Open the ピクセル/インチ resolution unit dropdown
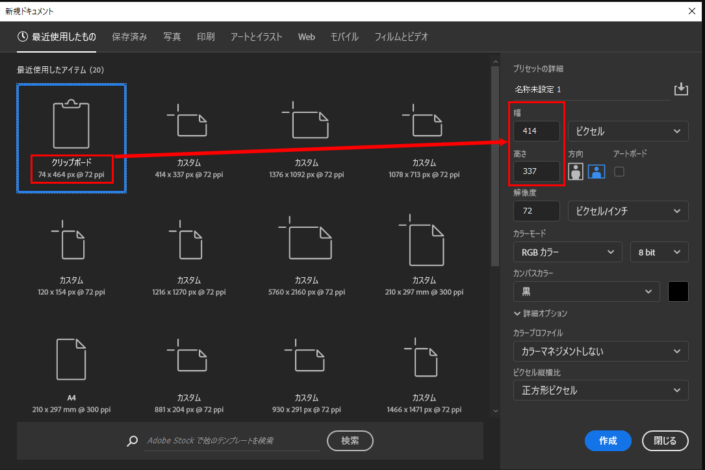Screen dimensions: 705x470 (x=628, y=211)
